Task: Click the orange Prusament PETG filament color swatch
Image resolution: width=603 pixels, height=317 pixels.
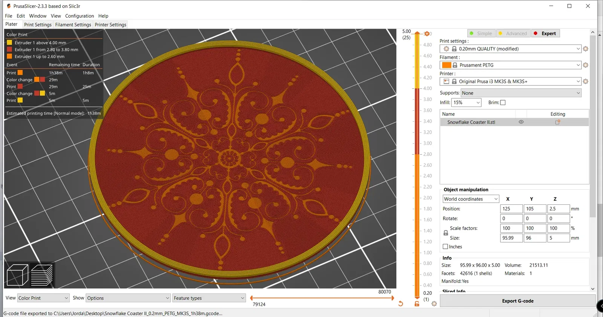Action: point(447,65)
